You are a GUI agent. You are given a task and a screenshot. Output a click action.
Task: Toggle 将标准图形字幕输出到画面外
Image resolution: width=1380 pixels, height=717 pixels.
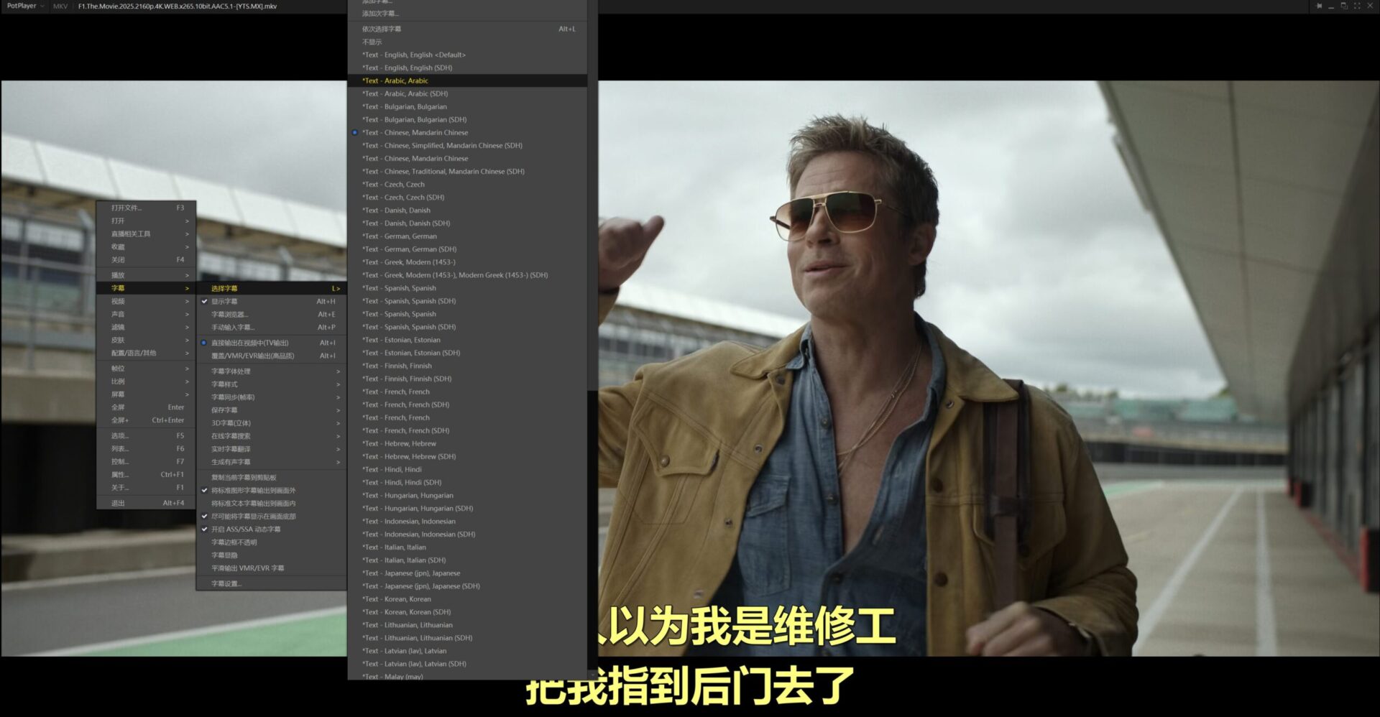pos(272,491)
